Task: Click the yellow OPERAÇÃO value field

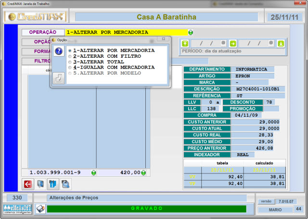Action: (x=125, y=33)
